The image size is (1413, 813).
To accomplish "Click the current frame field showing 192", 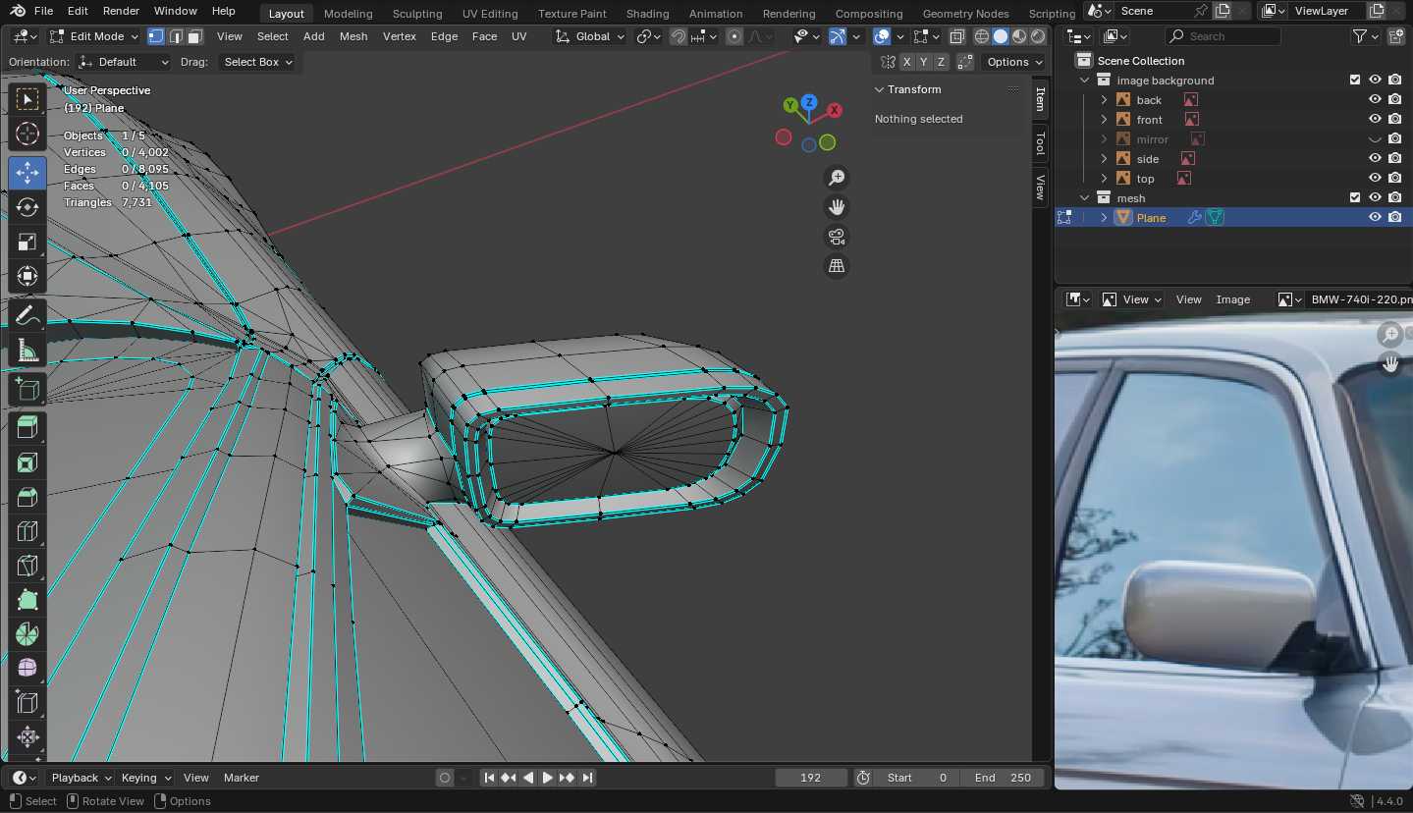I will pyautogui.click(x=810, y=778).
